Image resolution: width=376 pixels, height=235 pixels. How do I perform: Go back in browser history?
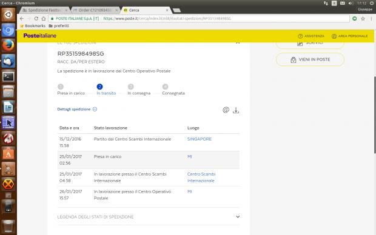(22, 18)
